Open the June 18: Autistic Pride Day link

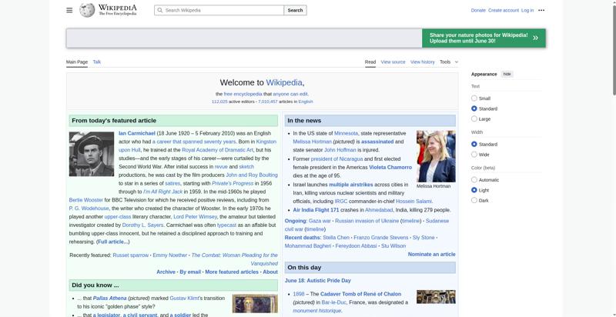[x=318, y=281]
